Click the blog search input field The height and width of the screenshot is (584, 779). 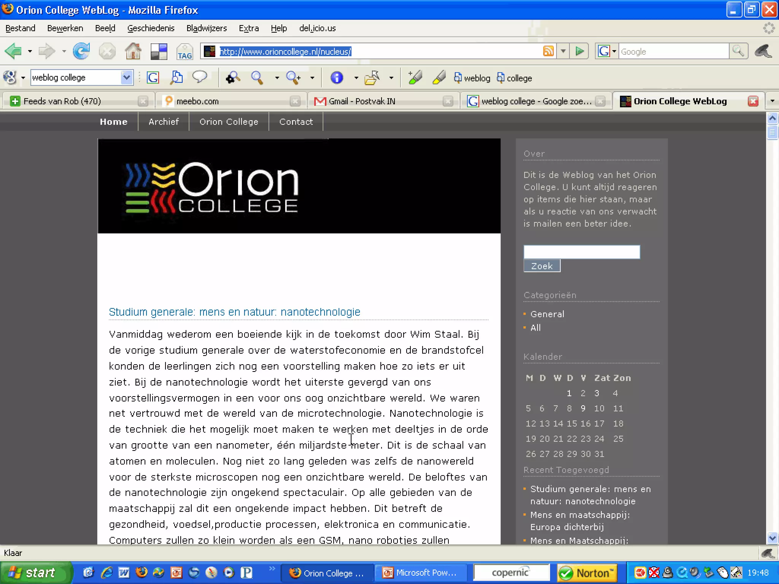click(581, 252)
